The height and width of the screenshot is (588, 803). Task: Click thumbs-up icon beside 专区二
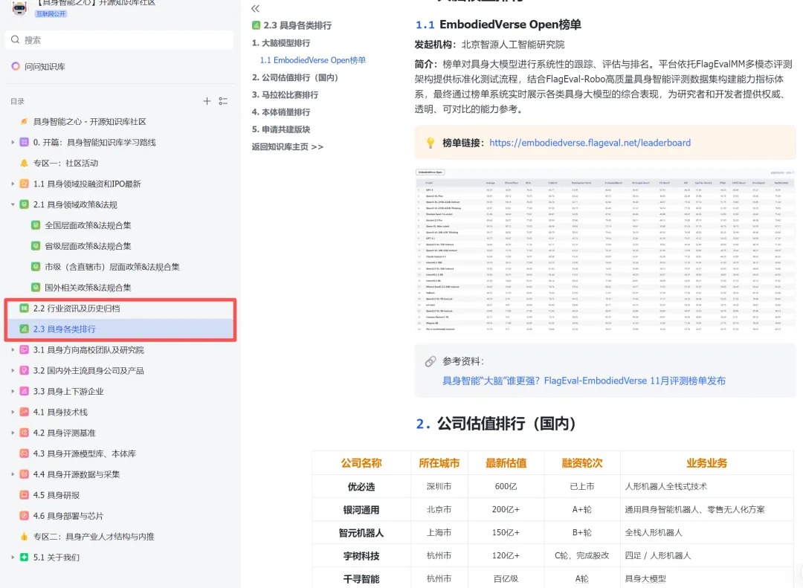pos(24,536)
